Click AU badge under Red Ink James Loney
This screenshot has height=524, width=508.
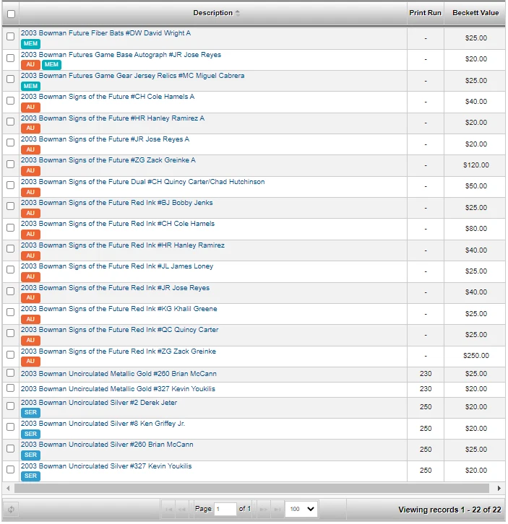[x=30, y=276]
